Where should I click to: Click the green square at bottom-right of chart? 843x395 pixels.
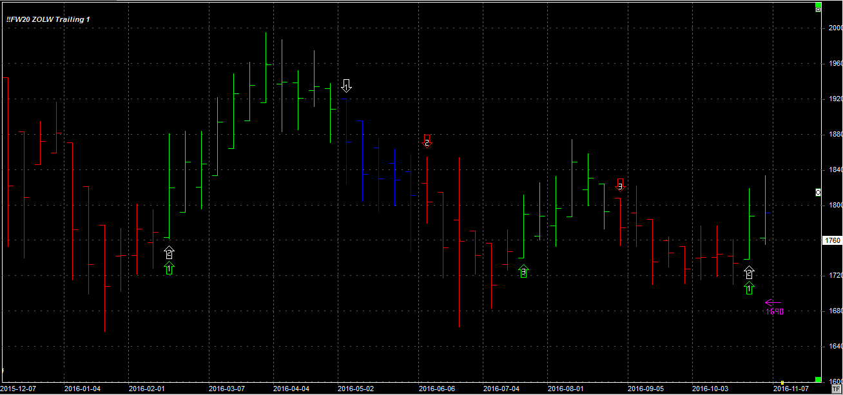818,380
